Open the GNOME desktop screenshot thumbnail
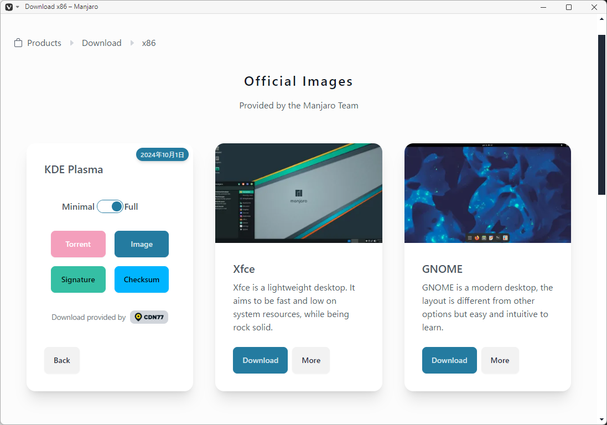607x425 pixels. 488,193
